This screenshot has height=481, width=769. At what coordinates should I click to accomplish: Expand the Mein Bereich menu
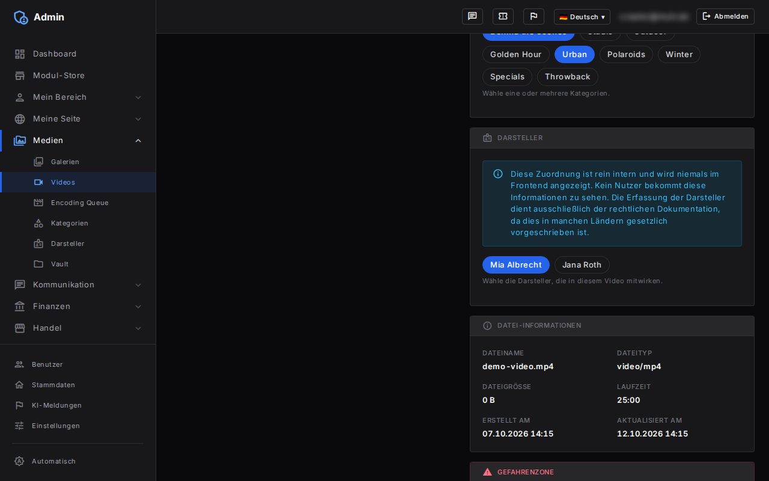78,97
